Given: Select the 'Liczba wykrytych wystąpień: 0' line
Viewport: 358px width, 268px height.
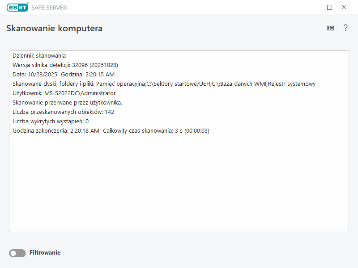Looking at the screenshot, I should pyautogui.click(x=51, y=121).
